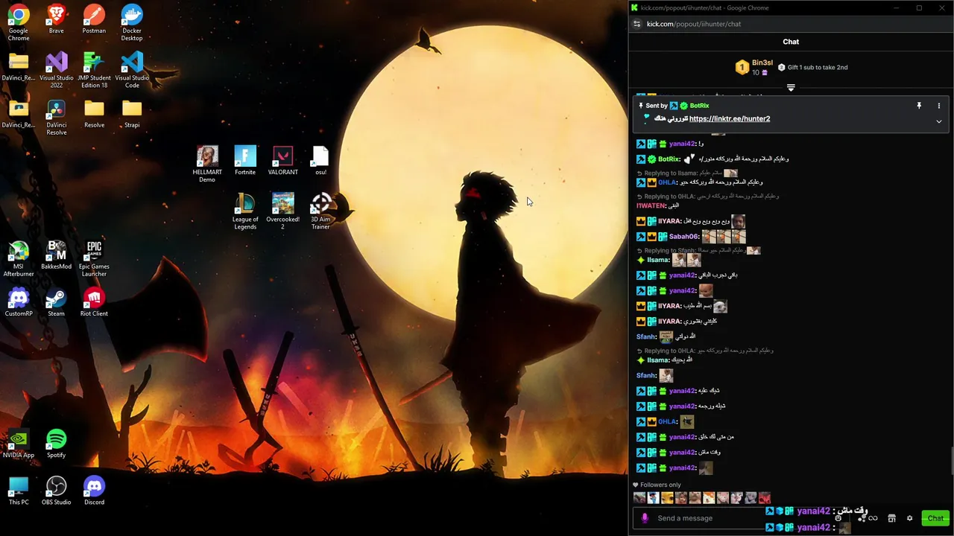Open the Kick shop icon in chat bar
This screenshot has height=536, width=954.
click(891, 518)
